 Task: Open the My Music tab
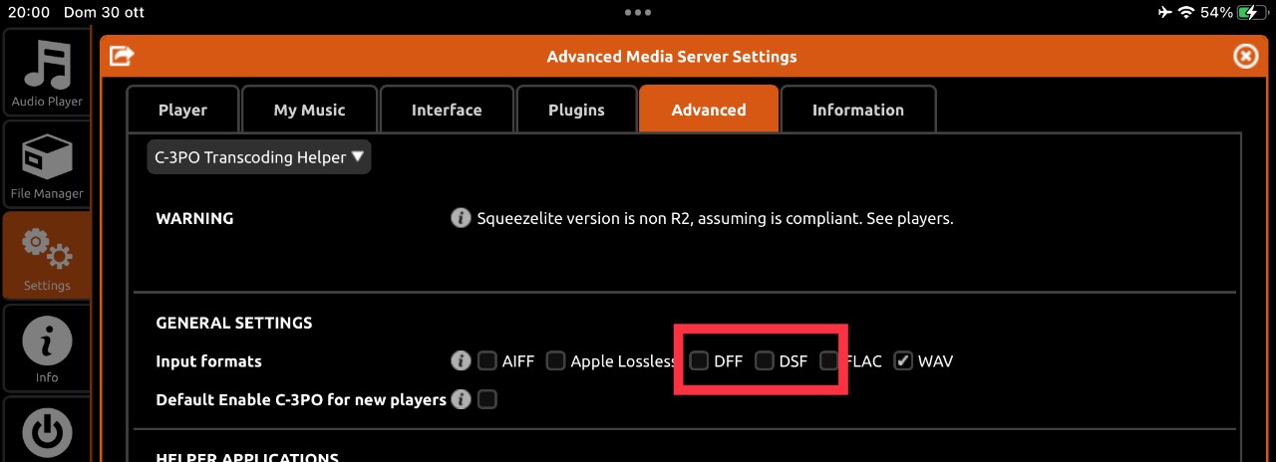[x=310, y=110]
